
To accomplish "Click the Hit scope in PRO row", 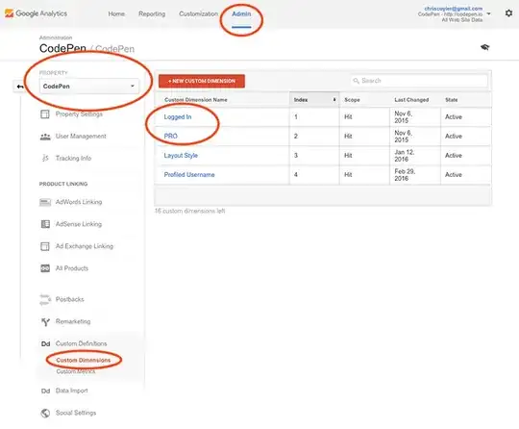I will point(348,137).
